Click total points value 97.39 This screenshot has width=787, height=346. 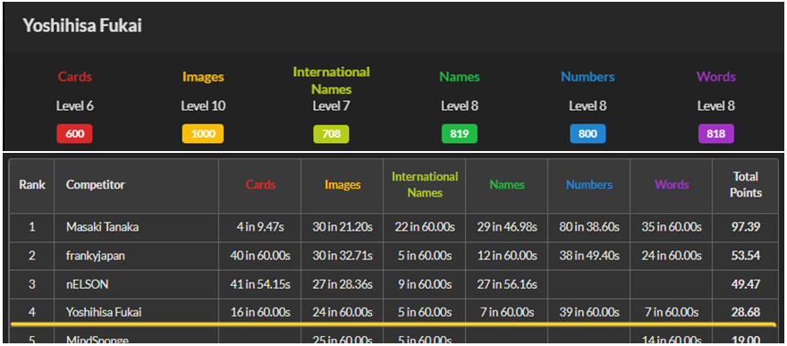745,227
